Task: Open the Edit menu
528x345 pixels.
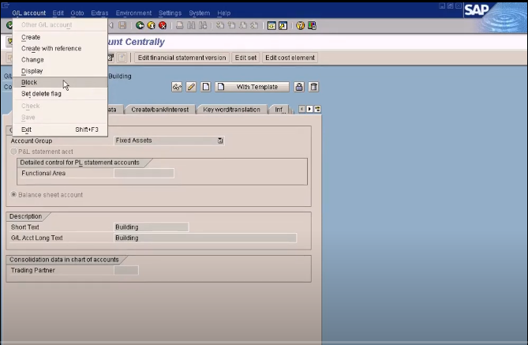Action: pyautogui.click(x=58, y=13)
